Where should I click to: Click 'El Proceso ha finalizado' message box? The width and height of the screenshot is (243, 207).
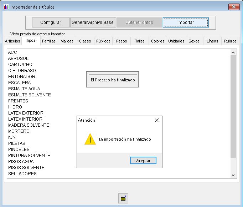[x=113, y=80]
